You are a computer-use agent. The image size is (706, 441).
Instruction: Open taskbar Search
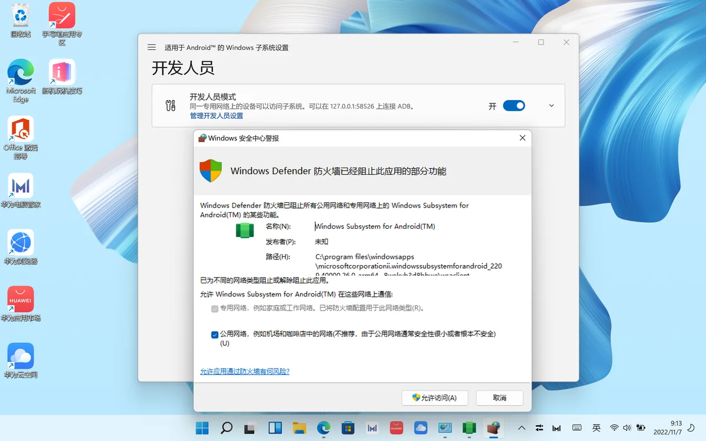[x=227, y=428]
